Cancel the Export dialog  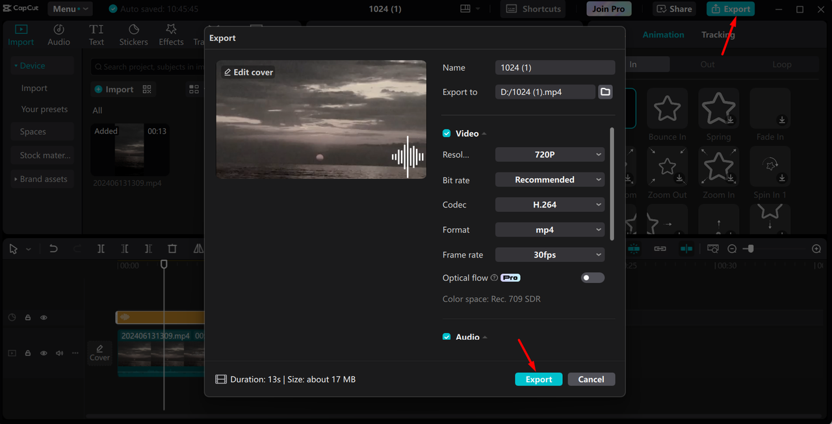coord(591,379)
